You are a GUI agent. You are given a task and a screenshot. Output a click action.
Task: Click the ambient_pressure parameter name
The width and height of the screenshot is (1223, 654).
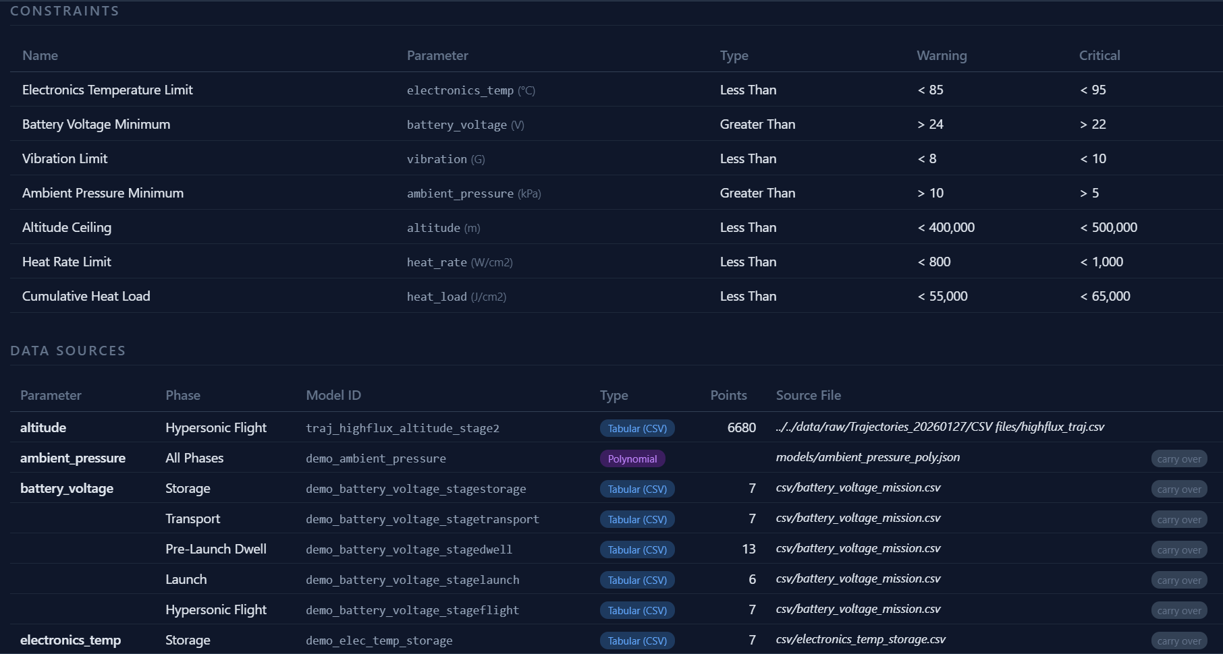click(x=73, y=458)
